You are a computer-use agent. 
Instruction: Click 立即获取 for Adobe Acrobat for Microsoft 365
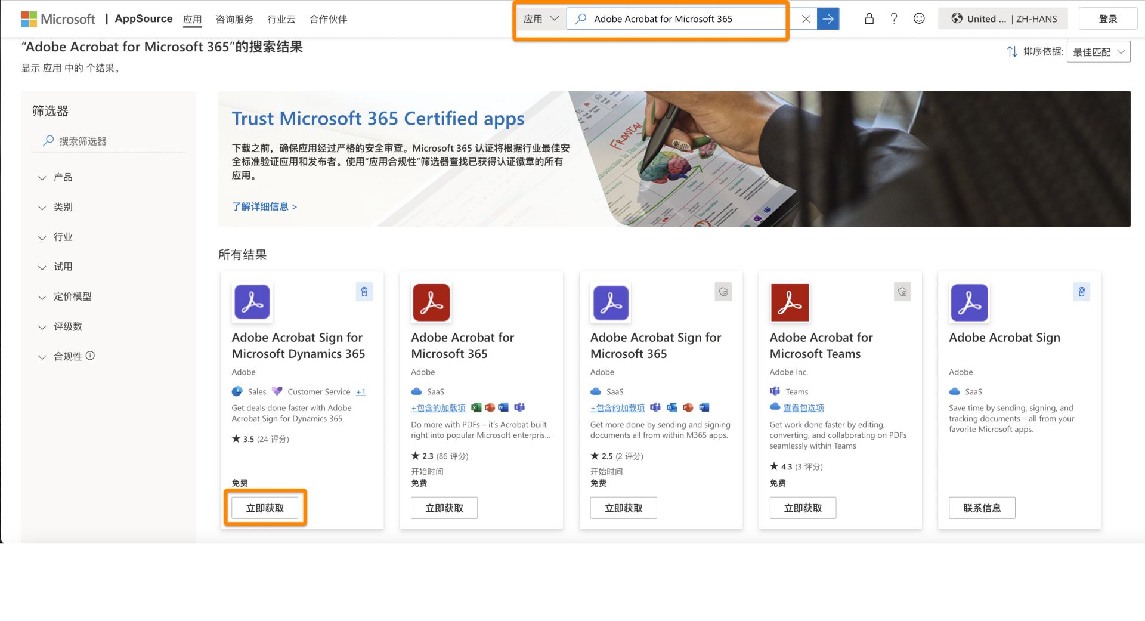(x=444, y=508)
